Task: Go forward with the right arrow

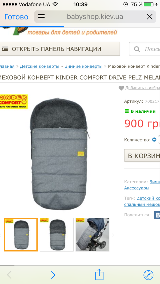Action: 53,275
